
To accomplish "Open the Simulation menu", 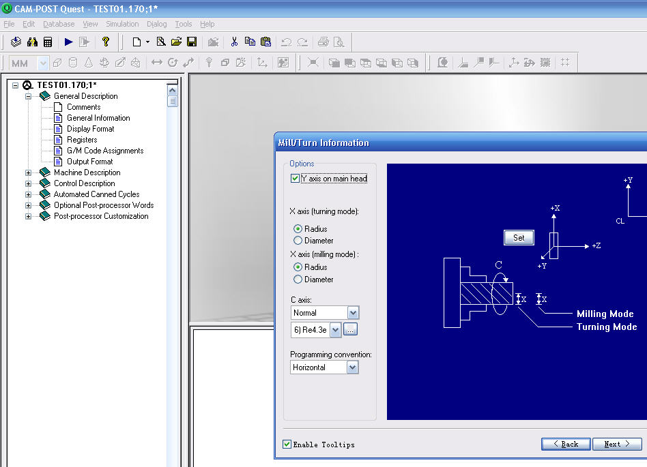I will coord(122,24).
